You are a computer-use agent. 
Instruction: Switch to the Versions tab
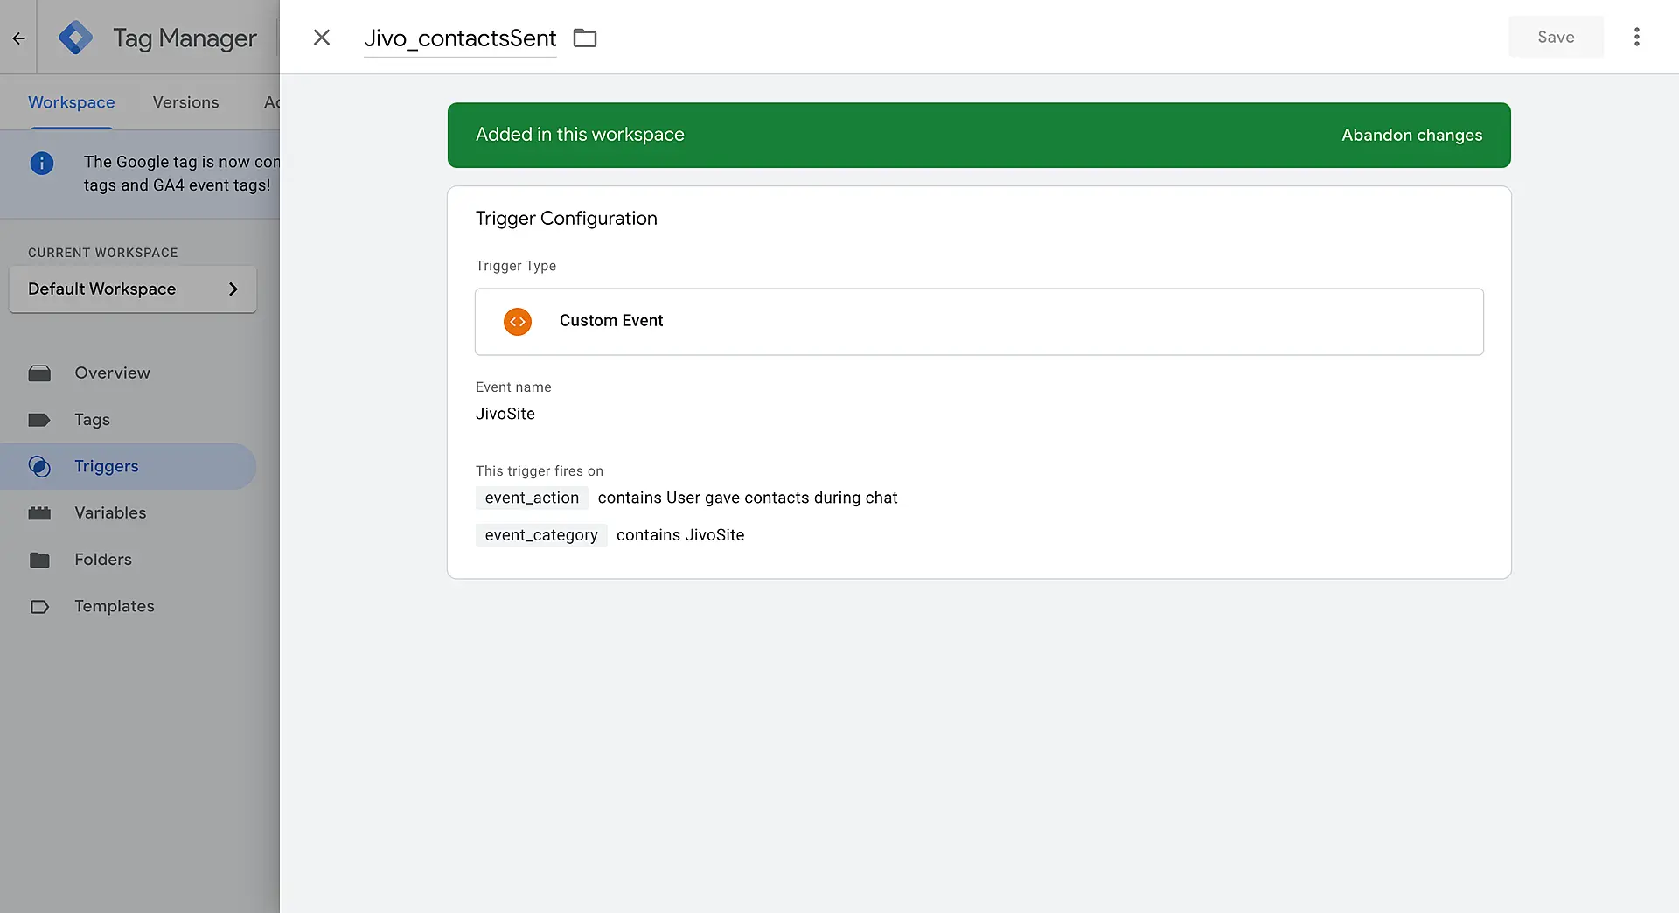point(185,102)
